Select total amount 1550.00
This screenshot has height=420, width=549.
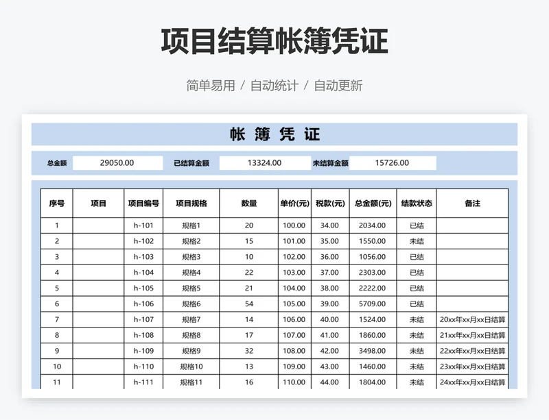point(373,241)
